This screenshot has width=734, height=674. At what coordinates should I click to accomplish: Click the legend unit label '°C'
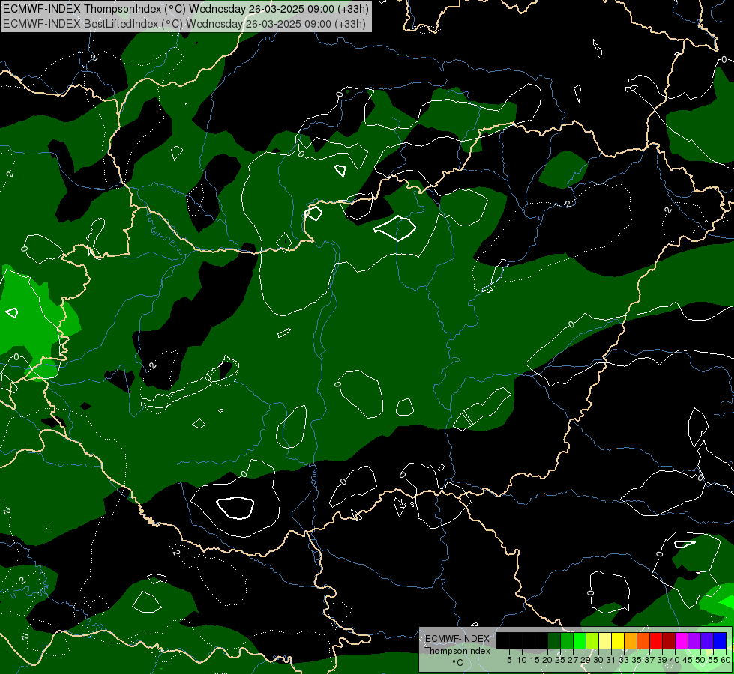pos(457,662)
